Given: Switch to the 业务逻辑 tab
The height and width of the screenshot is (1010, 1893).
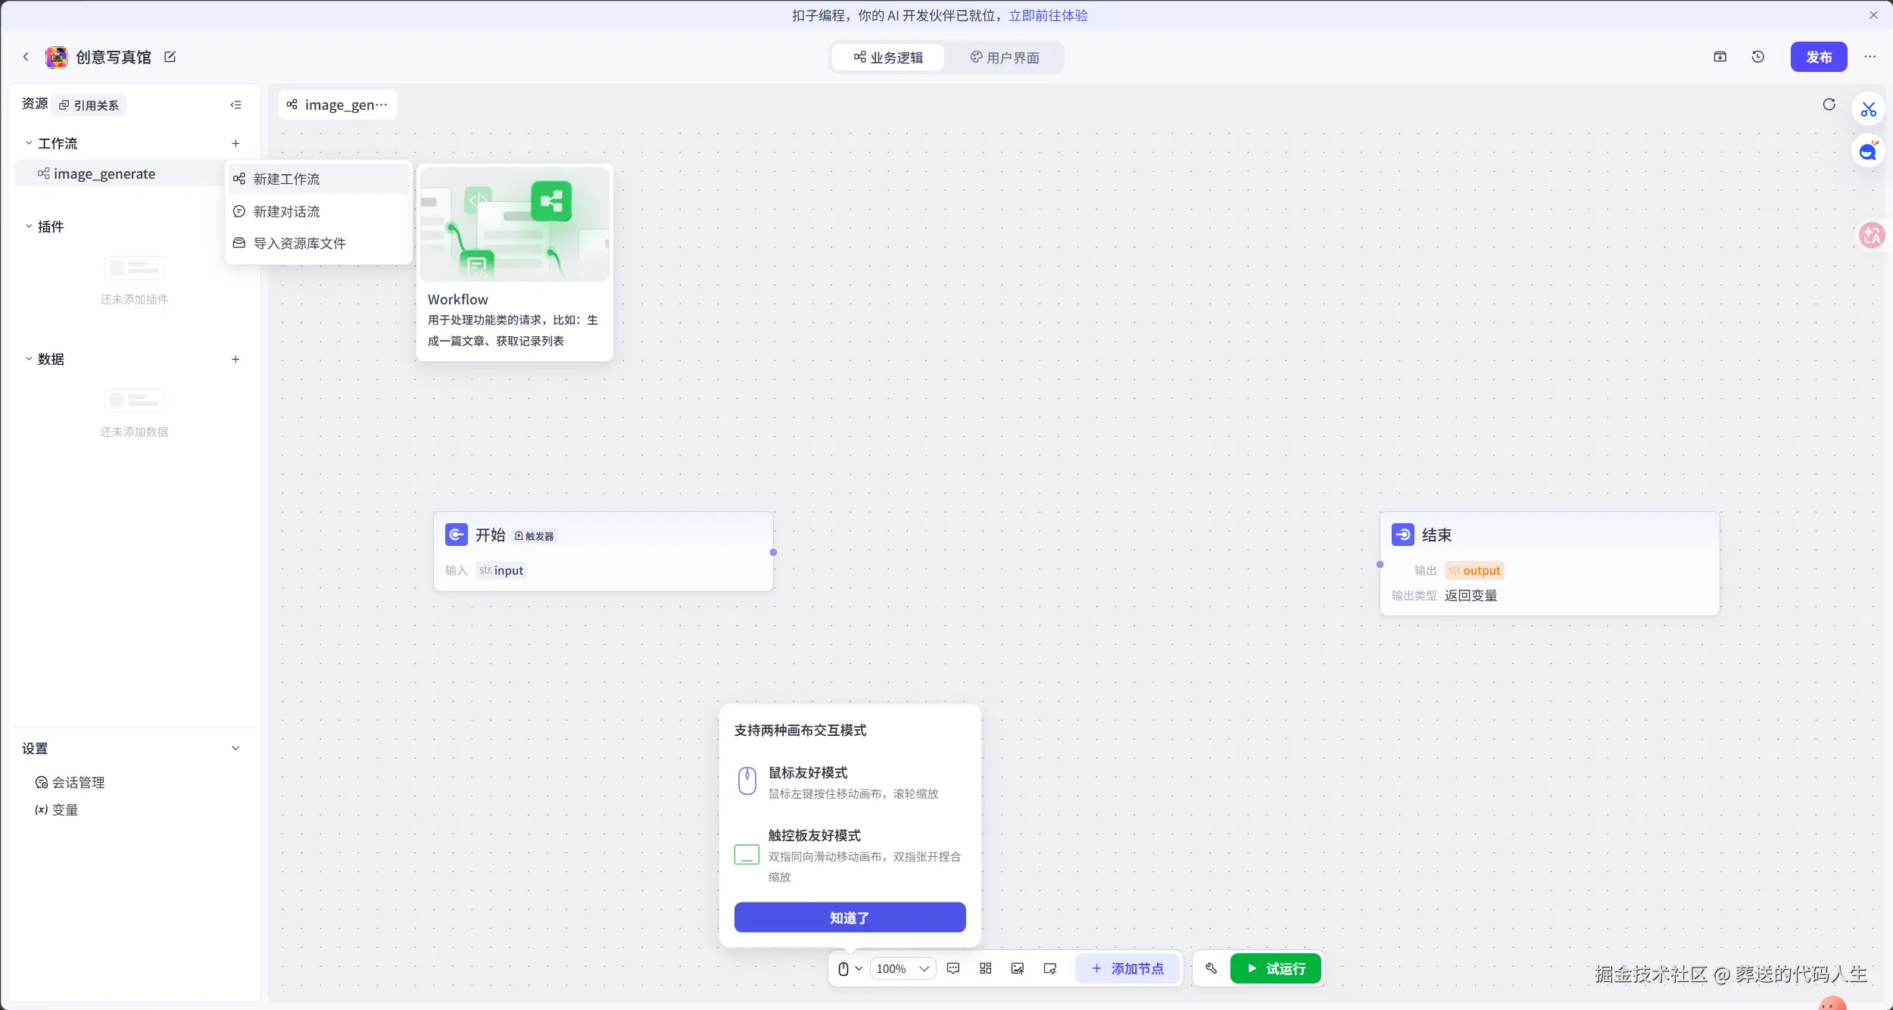Looking at the screenshot, I should [x=888, y=58].
